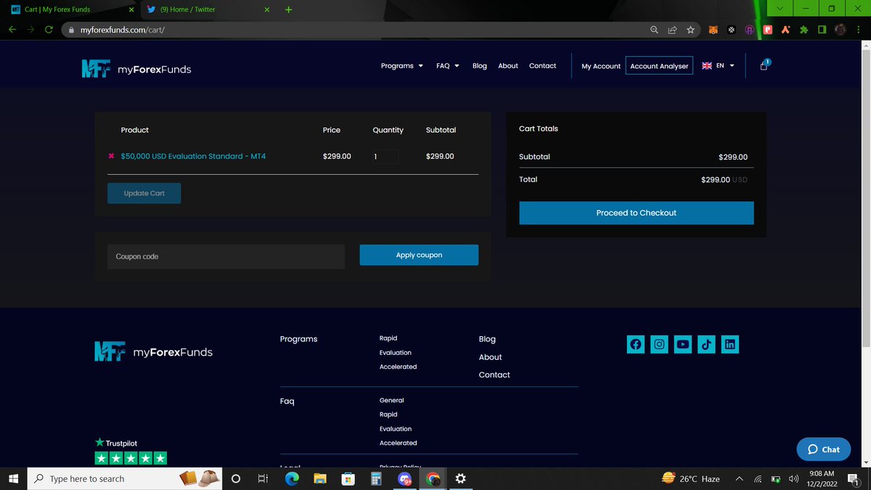Open the YouTube social icon in the footer
Screen dimensions: 871x490
(x=682, y=345)
